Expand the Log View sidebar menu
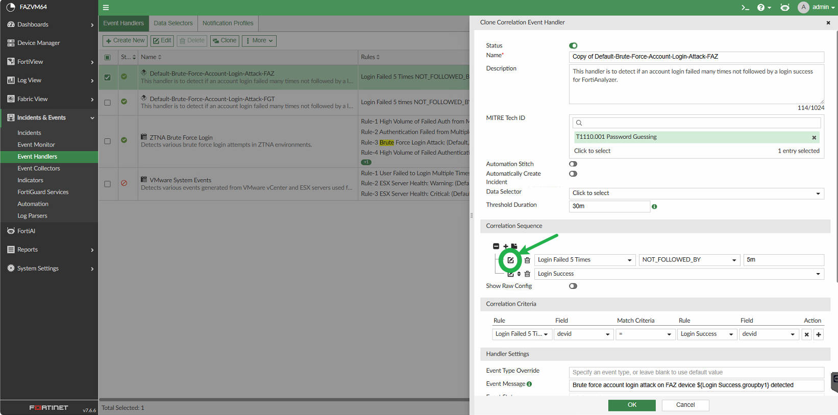This screenshot has height=415, width=838. [x=49, y=81]
